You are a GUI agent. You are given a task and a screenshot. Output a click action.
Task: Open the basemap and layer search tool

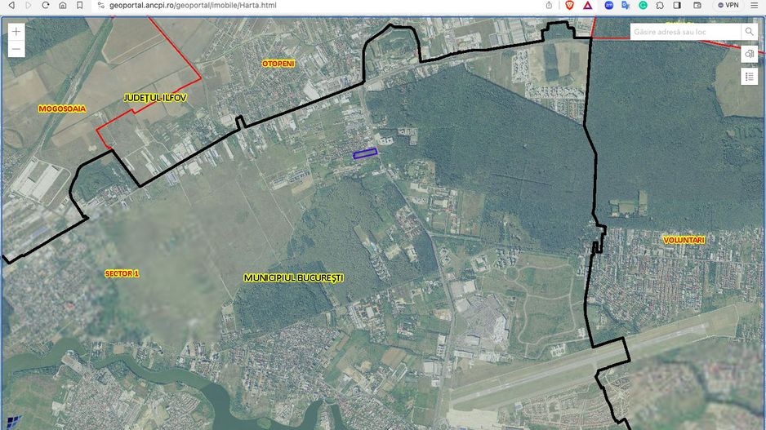pyautogui.click(x=749, y=54)
